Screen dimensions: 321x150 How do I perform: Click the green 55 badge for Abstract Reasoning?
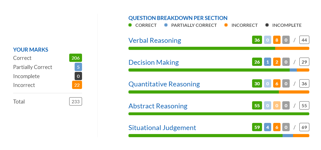257,106
